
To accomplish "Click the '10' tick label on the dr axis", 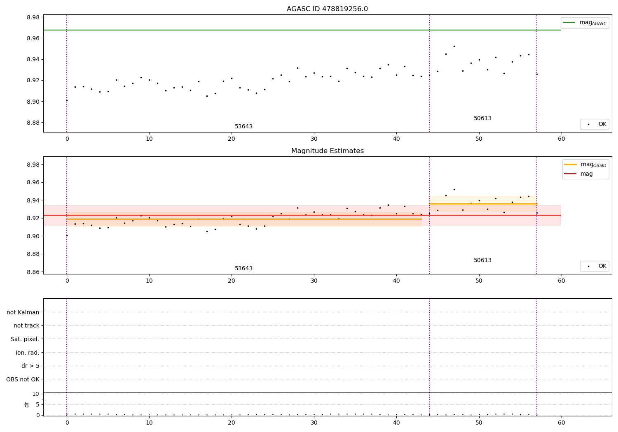I will pos(36,394).
